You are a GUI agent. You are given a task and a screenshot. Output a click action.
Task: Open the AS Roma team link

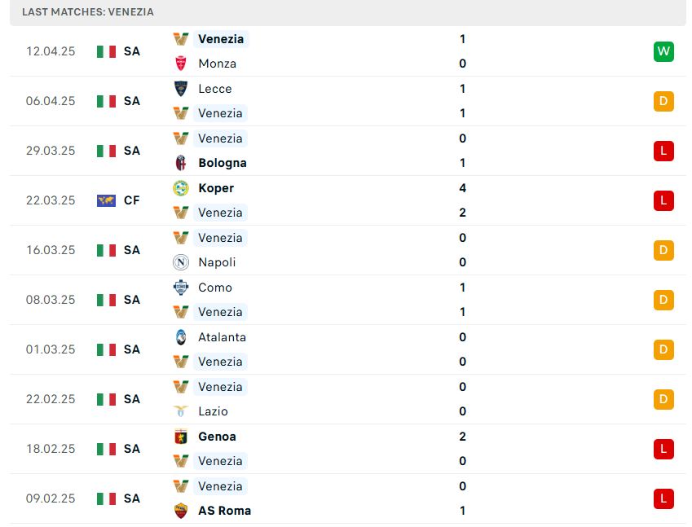pyautogui.click(x=224, y=511)
